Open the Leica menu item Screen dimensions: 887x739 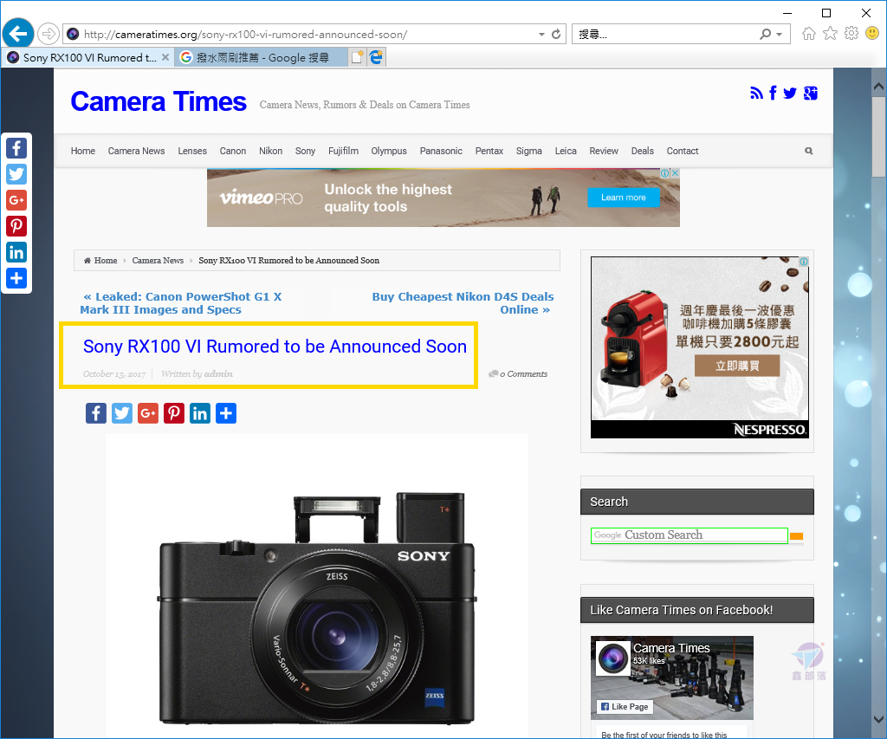click(566, 151)
